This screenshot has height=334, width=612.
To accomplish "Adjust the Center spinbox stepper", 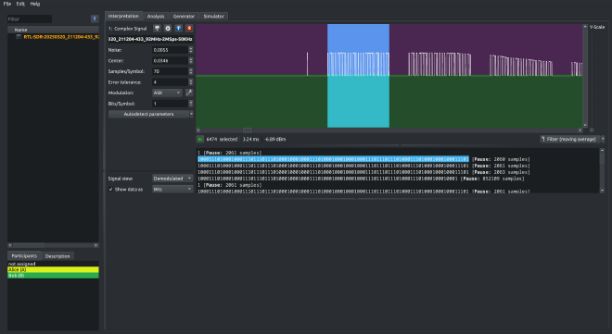I will click(190, 61).
